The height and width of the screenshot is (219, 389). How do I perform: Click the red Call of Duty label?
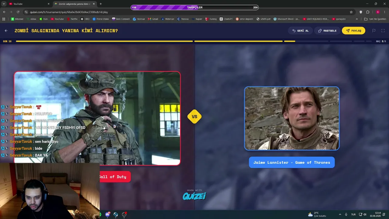[x=115, y=177]
